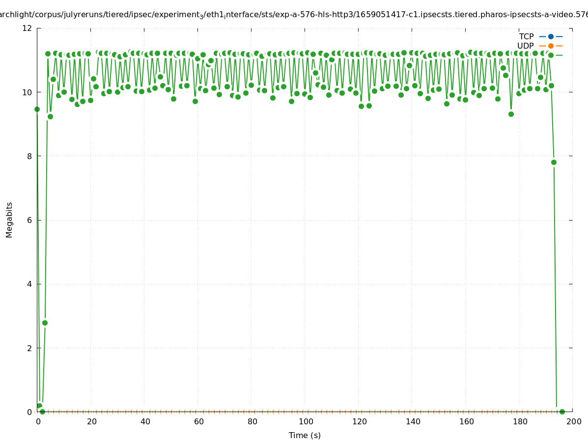Viewport: 588px width, 442px height.
Task: Click the y-axis tick label 12
Action: (28, 28)
